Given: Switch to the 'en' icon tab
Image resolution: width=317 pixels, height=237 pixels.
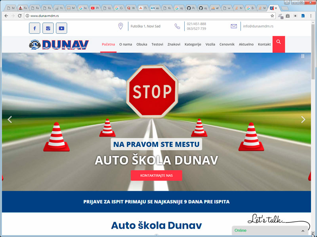Looking at the screenshot, I should click(x=155, y=8).
